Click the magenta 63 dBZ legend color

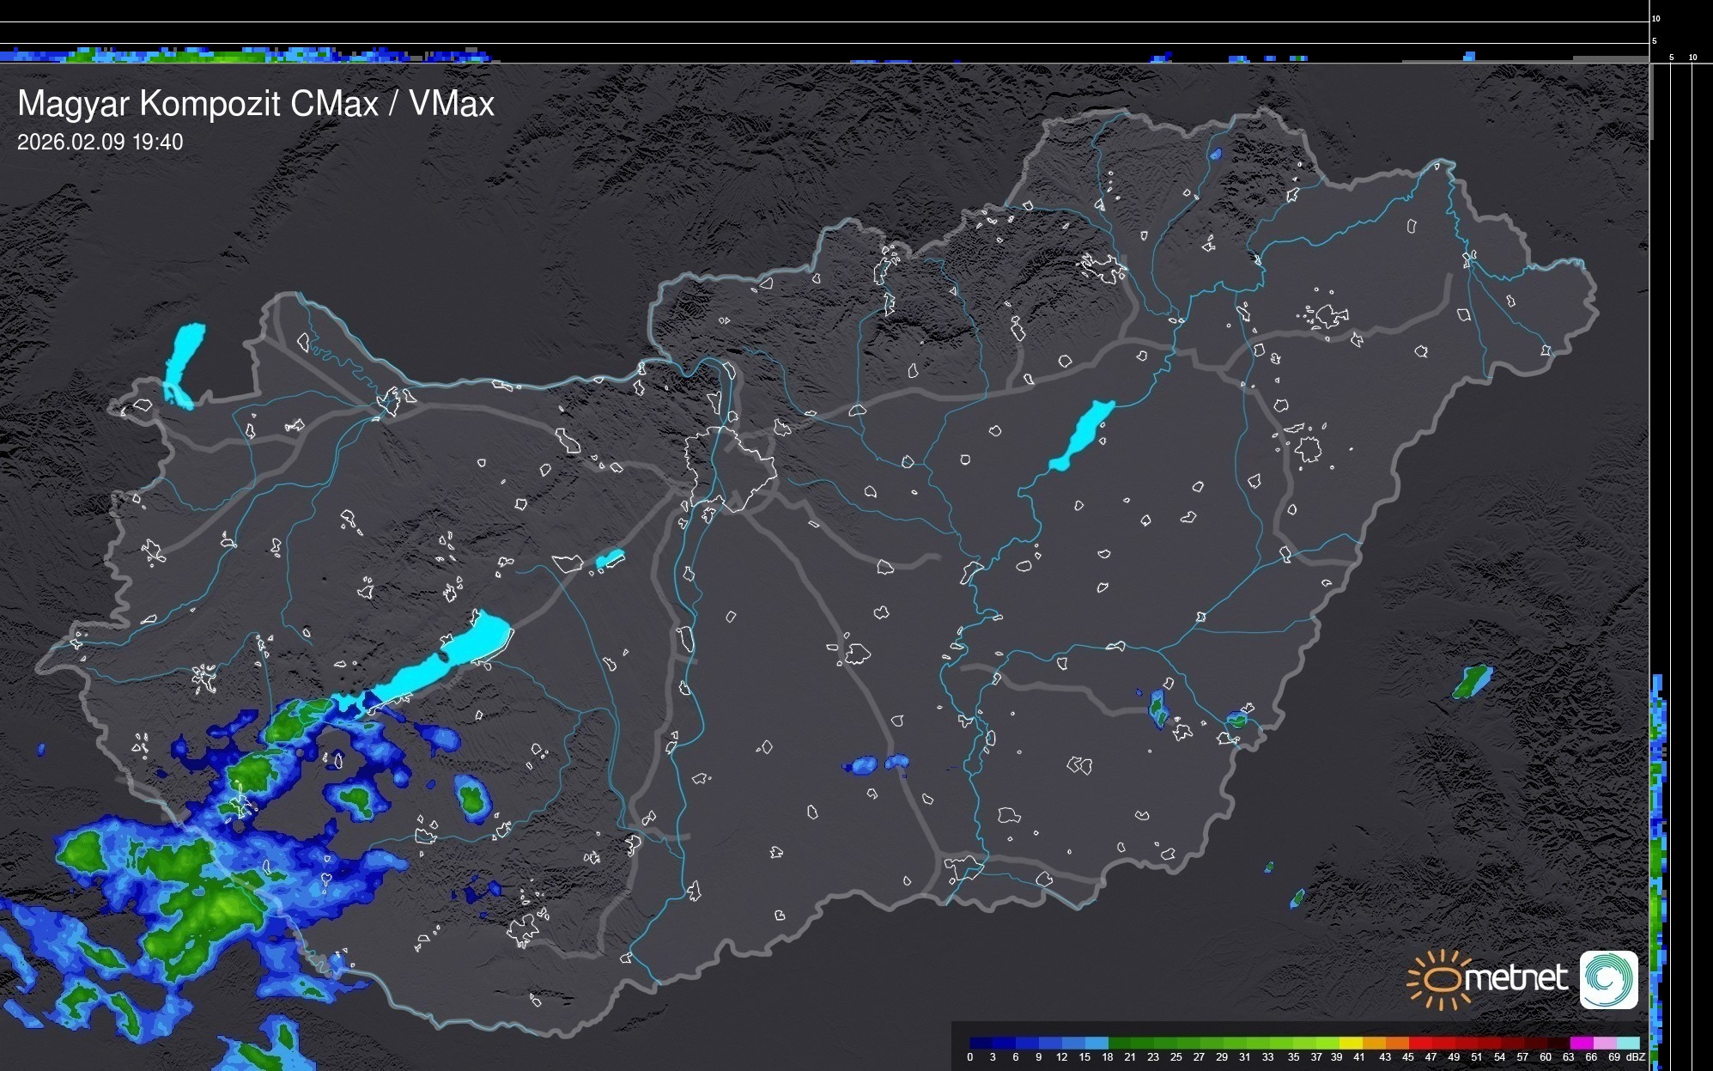1581,1043
